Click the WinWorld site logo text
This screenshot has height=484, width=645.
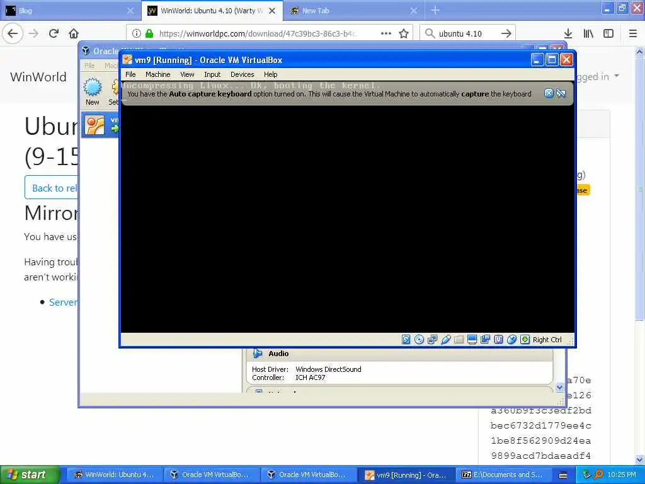(x=38, y=77)
